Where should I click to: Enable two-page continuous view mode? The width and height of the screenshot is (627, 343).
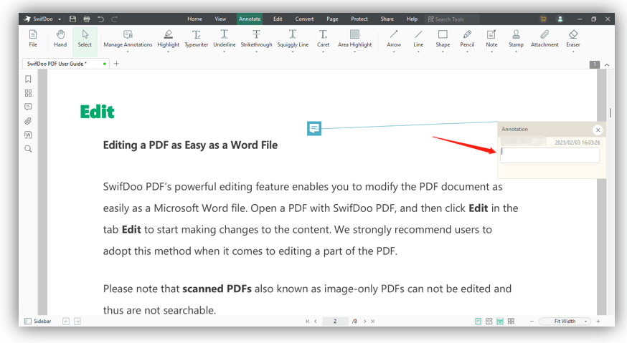tap(511, 321)
